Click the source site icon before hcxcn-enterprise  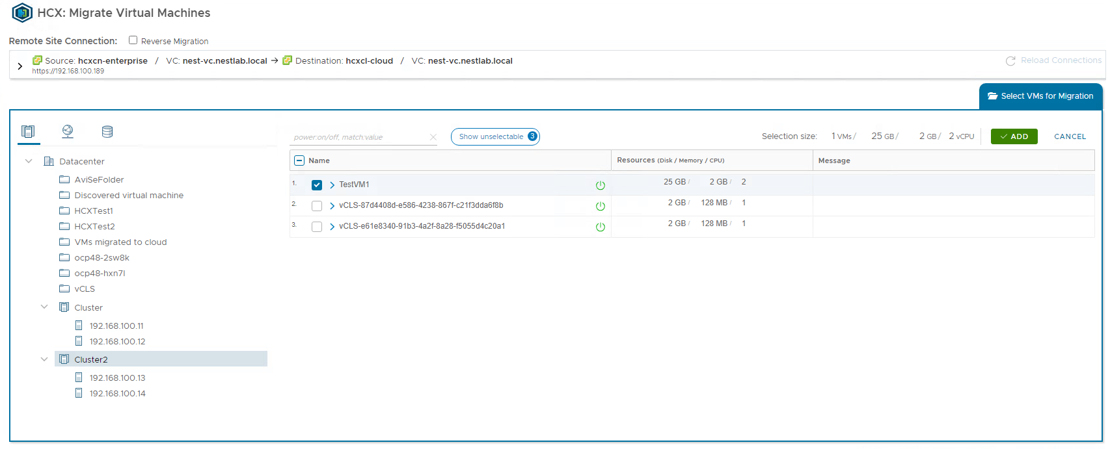[x=37, y=60]
